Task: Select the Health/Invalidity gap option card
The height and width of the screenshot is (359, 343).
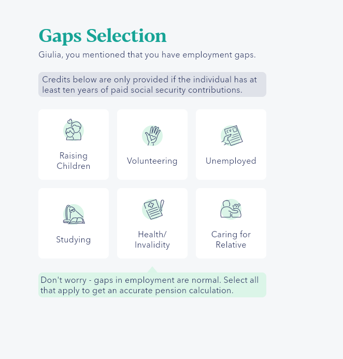Action: [x=152, y=223]
